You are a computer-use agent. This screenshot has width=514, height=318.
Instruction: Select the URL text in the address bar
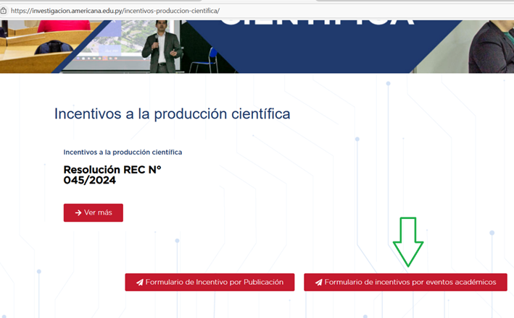coord(116,11)
